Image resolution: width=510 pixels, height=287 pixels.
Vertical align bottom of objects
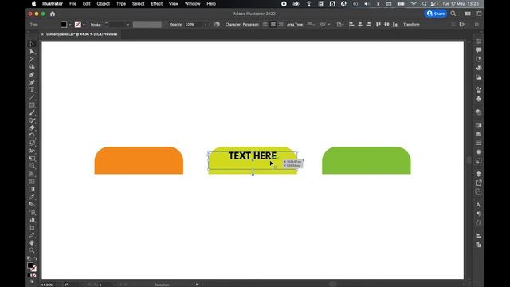395,25
